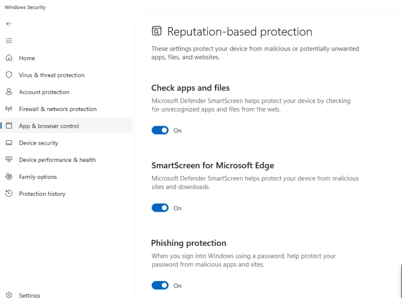Click the Settings gear icon
This screenshot has height=298, width=402.
click(x=9, y=295)
